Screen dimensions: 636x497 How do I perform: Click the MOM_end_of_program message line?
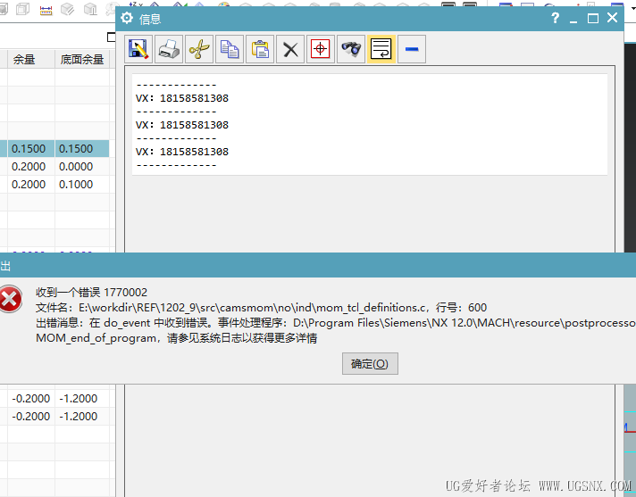tap(177, 338)
